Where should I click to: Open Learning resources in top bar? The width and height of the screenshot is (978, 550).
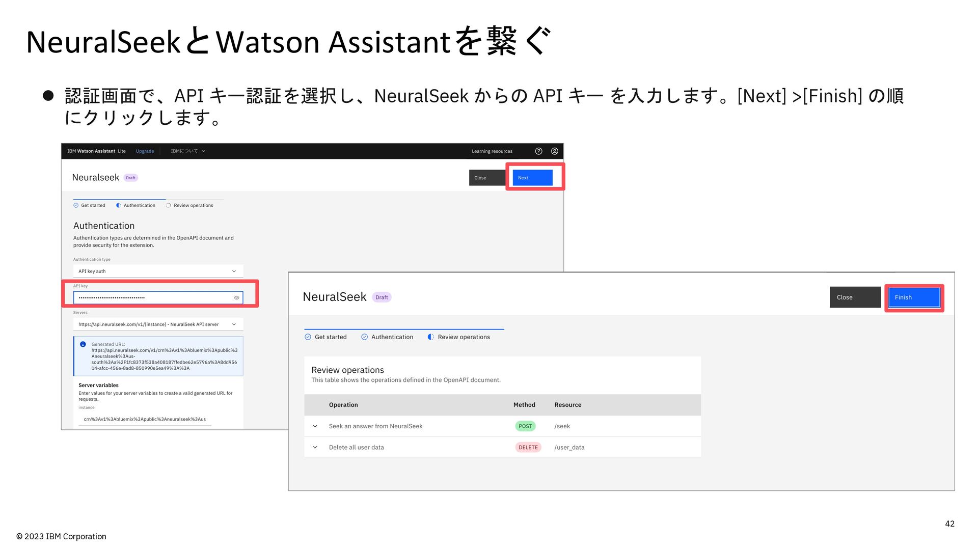pos(492,151)
